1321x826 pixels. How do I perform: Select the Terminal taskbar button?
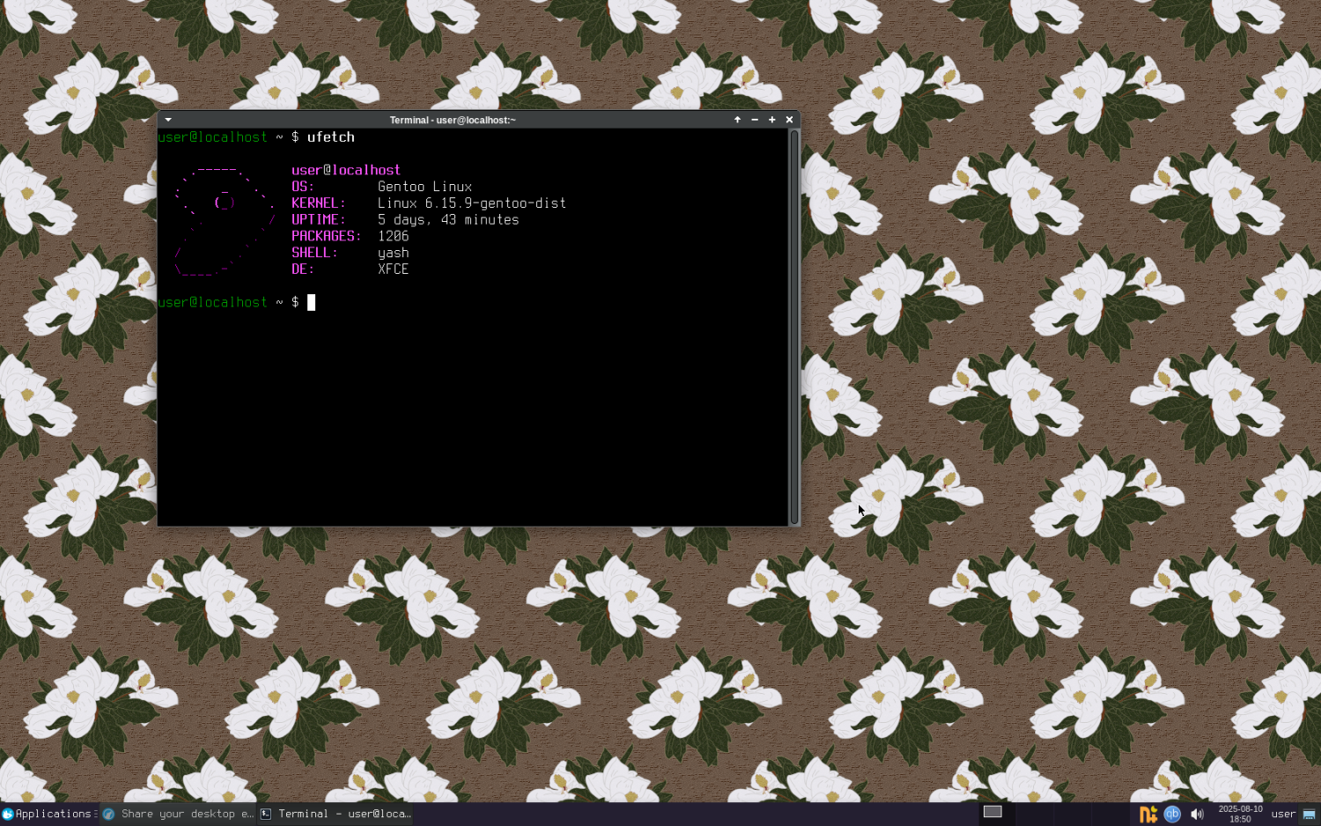tap(336, 814)
